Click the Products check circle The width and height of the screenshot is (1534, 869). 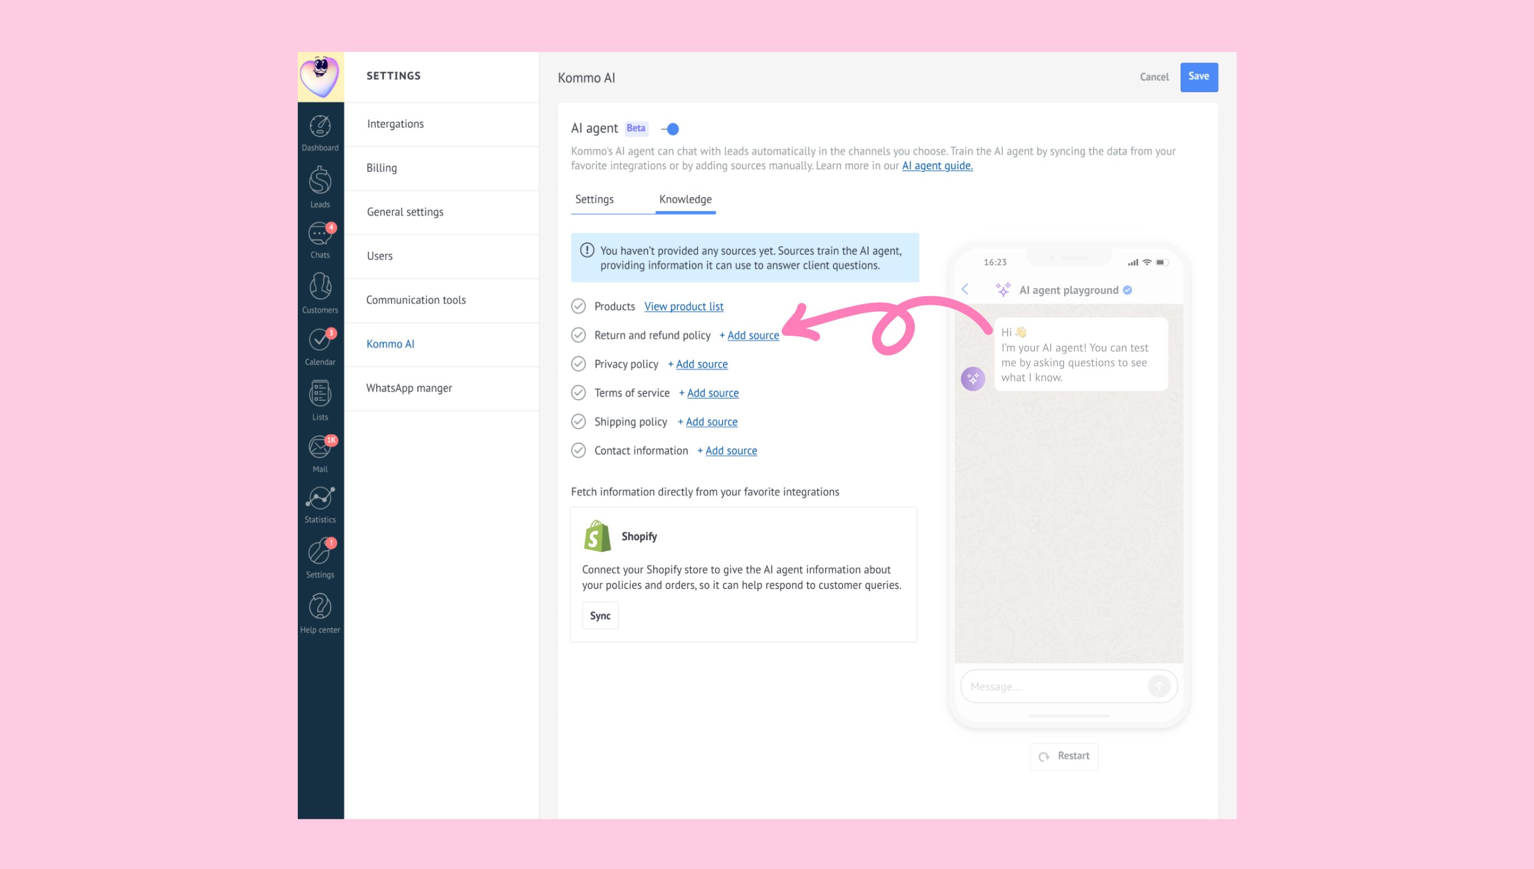pos(578,306)
